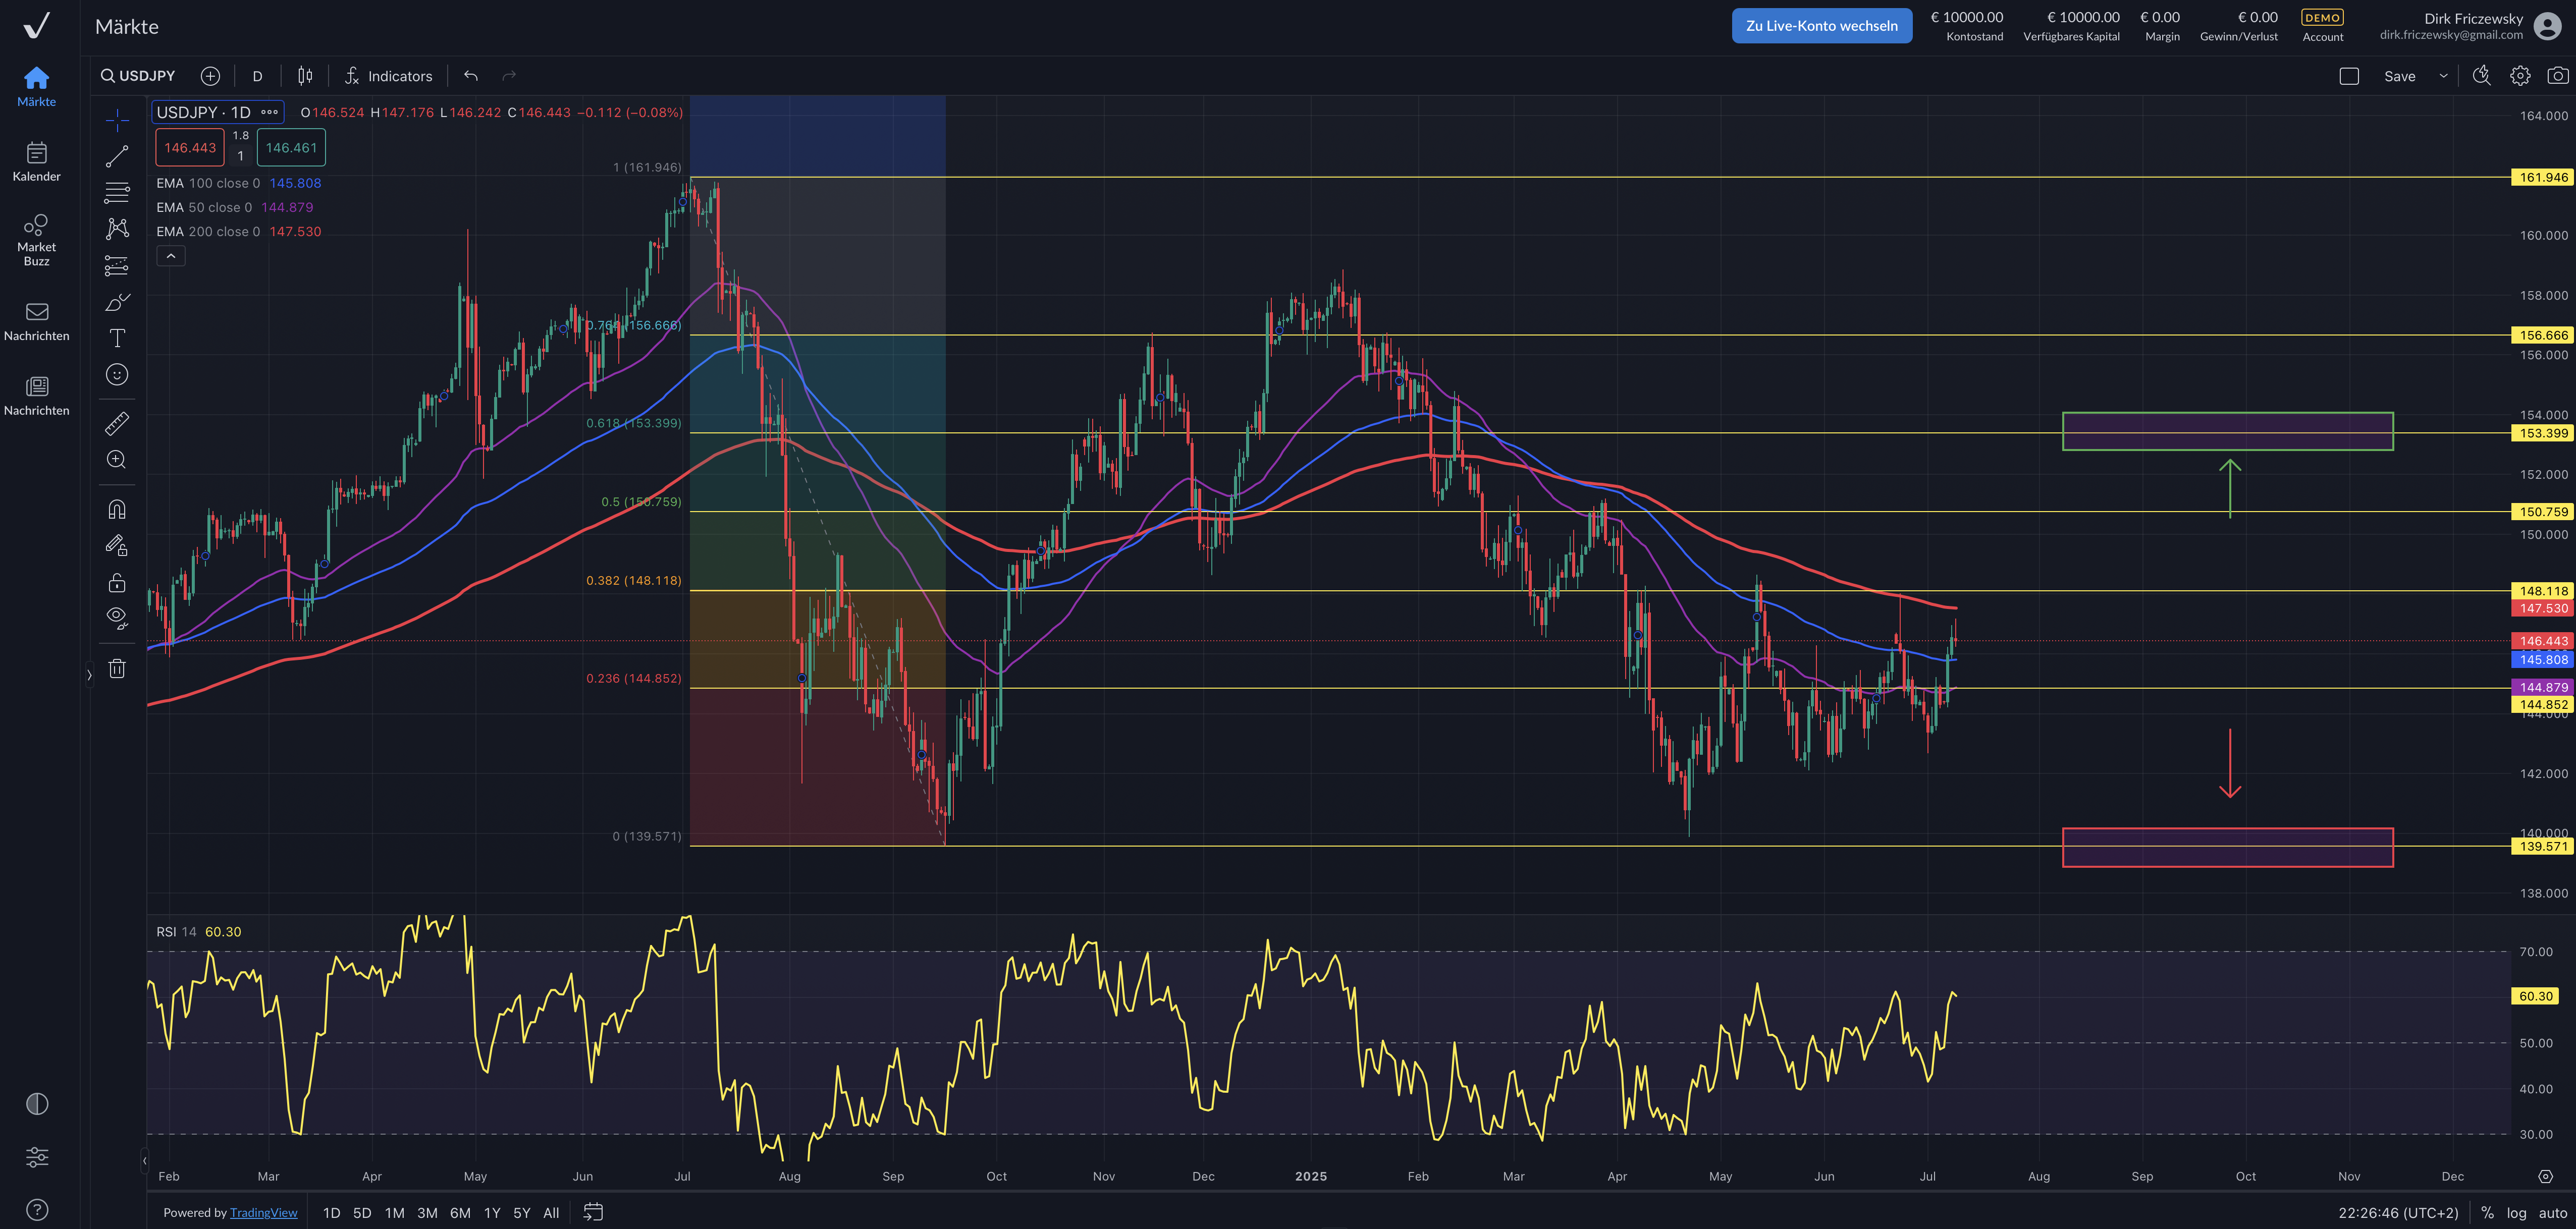
Task: Take a chart snapshot with the camera icon
Action: click(2556, 75)
